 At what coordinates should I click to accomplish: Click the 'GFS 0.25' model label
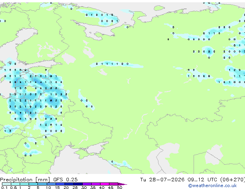point(65,180)
